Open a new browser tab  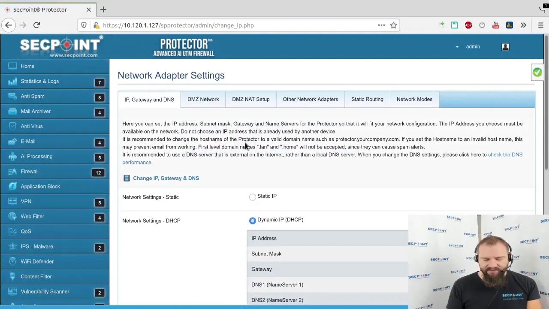pyautogui.click(x=103, y=9)
